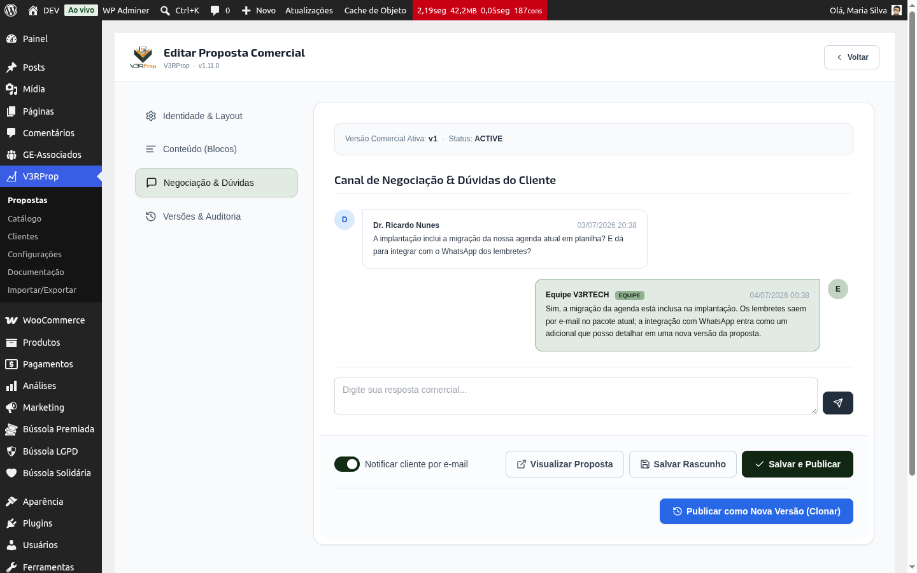Open the WordPress logo menu
Screen dimensions: 917x573
point(11,10)
